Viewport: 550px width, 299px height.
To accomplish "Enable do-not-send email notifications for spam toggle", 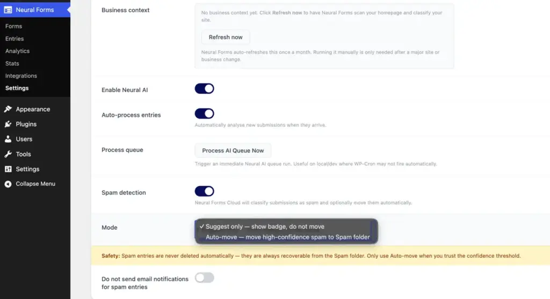I will [x=204, y=278].
